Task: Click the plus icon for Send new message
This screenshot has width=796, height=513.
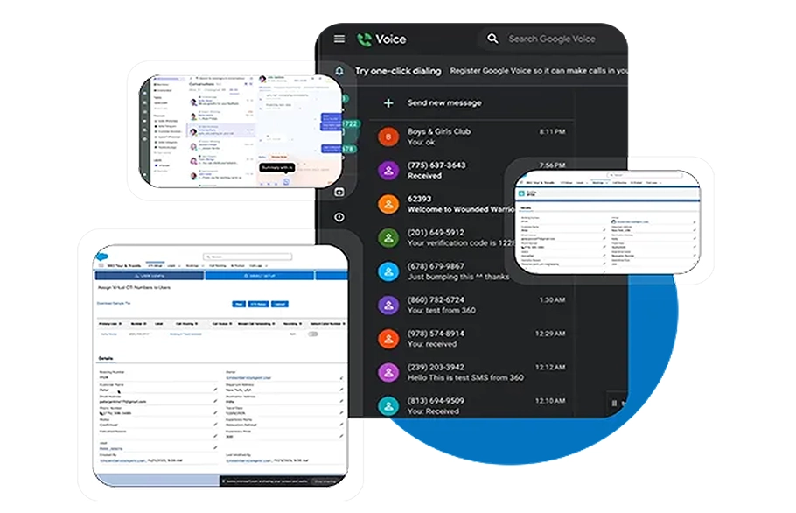Action: coord(388,103)
